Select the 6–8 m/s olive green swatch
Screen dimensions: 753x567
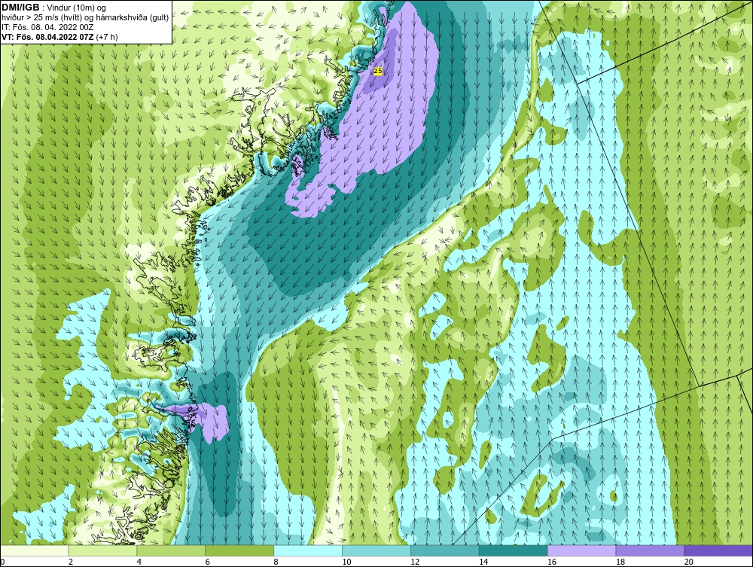(239, 550)
